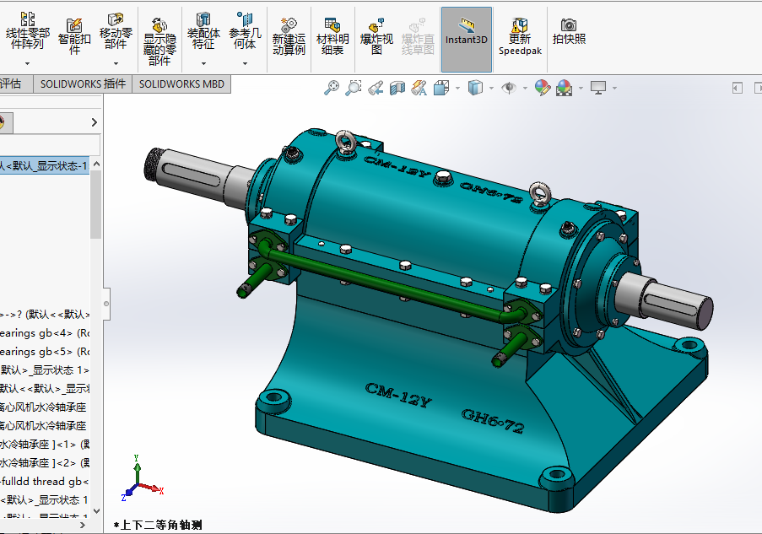
Task: Open the Smart Fasteners (智能扣件) tool
Action: [x=74, y=36]
